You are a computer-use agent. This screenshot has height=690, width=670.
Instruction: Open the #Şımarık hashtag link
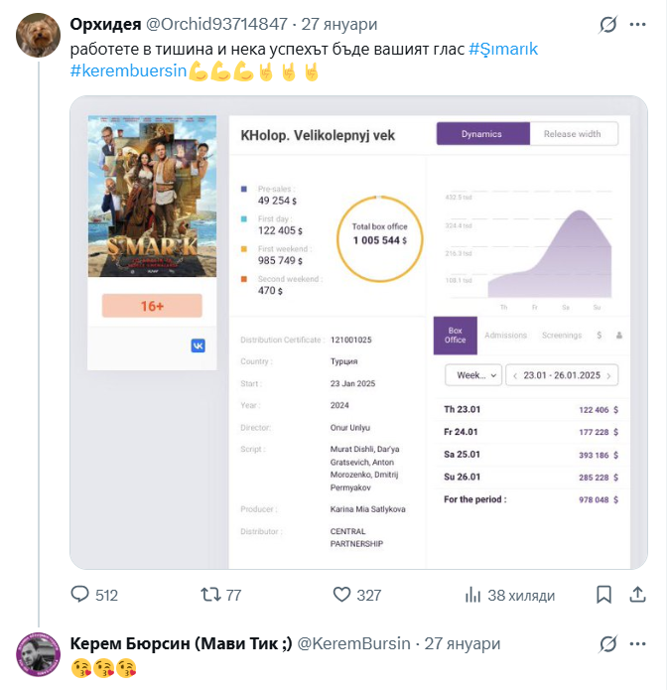[503, 49]
